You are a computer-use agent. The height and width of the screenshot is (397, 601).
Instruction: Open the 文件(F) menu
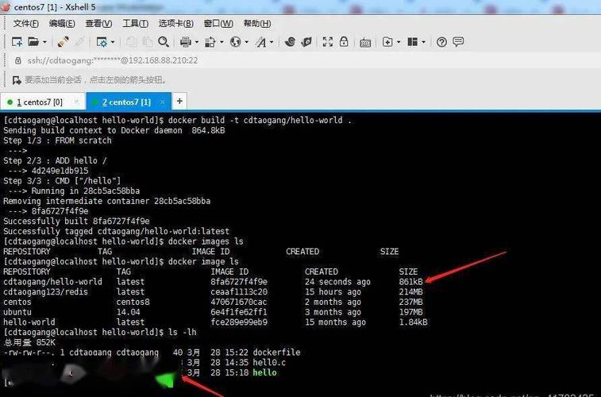pyautogui.click(x=25, y=23)
